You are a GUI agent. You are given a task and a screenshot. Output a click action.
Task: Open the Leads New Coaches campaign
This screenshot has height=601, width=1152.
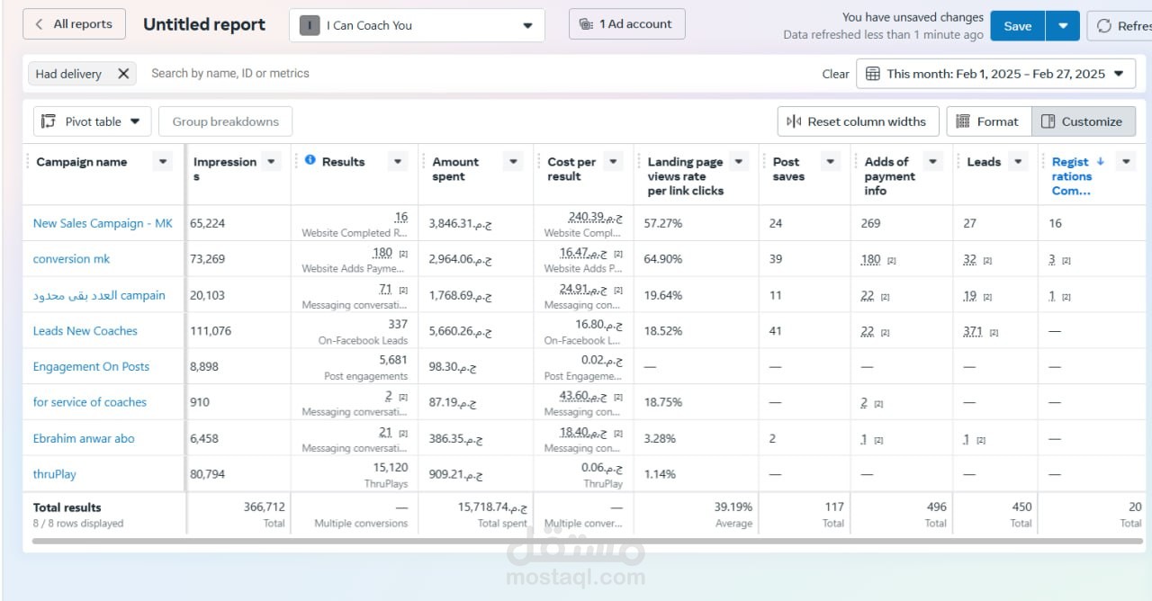(x=85, y=331)
